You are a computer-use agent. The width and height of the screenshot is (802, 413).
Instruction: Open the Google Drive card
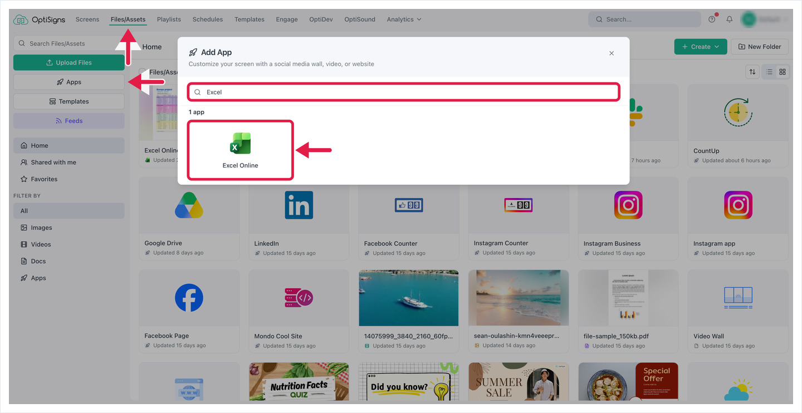(x=189, y=219)
